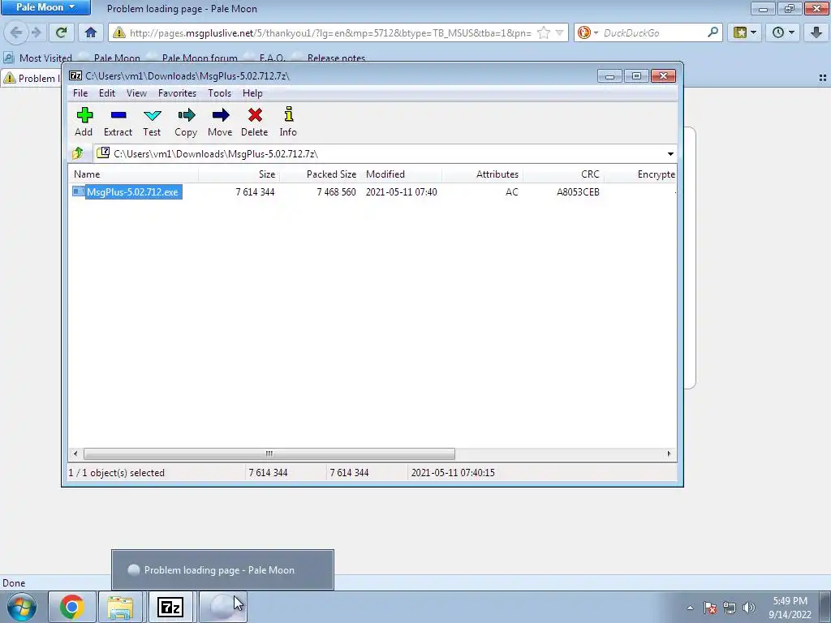The image size is (831, 623).
Task: Sort by the CRC column header
Action: point(563,174)
